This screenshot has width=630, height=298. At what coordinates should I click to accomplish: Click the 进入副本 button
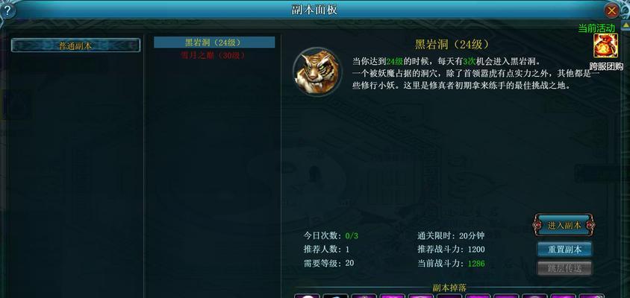[564, 226]
